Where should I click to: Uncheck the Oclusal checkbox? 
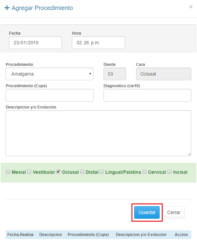[x=58, y=171]
